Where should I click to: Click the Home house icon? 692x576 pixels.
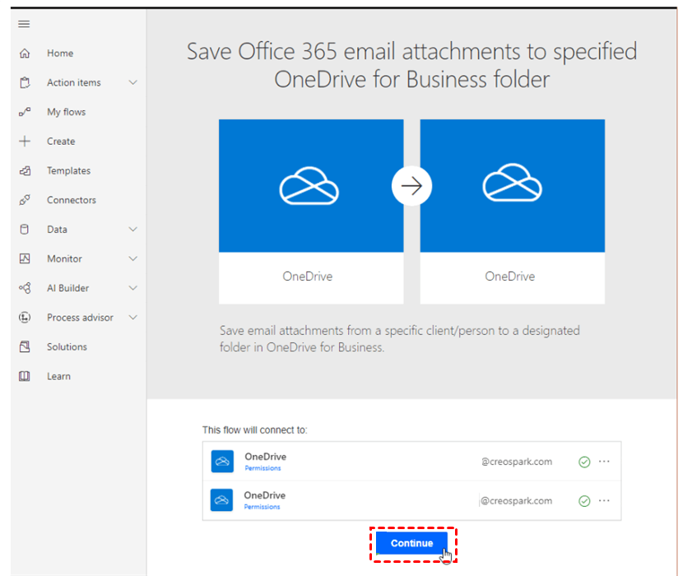[x=25, y=53]
